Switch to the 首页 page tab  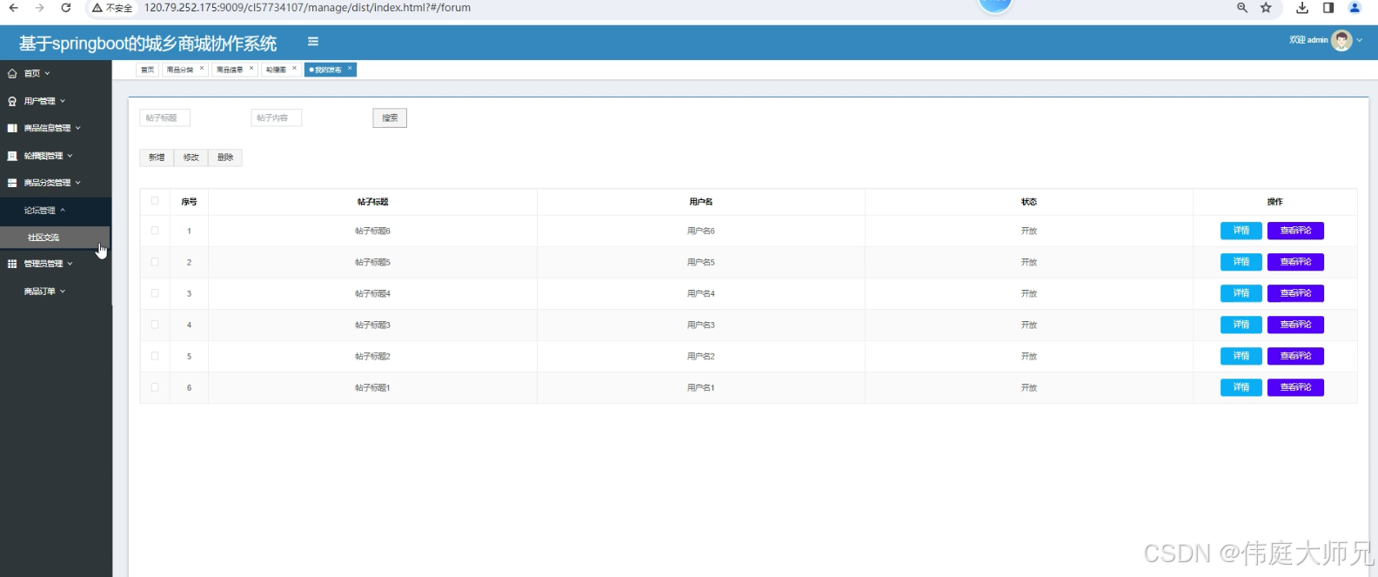point(147,70)
